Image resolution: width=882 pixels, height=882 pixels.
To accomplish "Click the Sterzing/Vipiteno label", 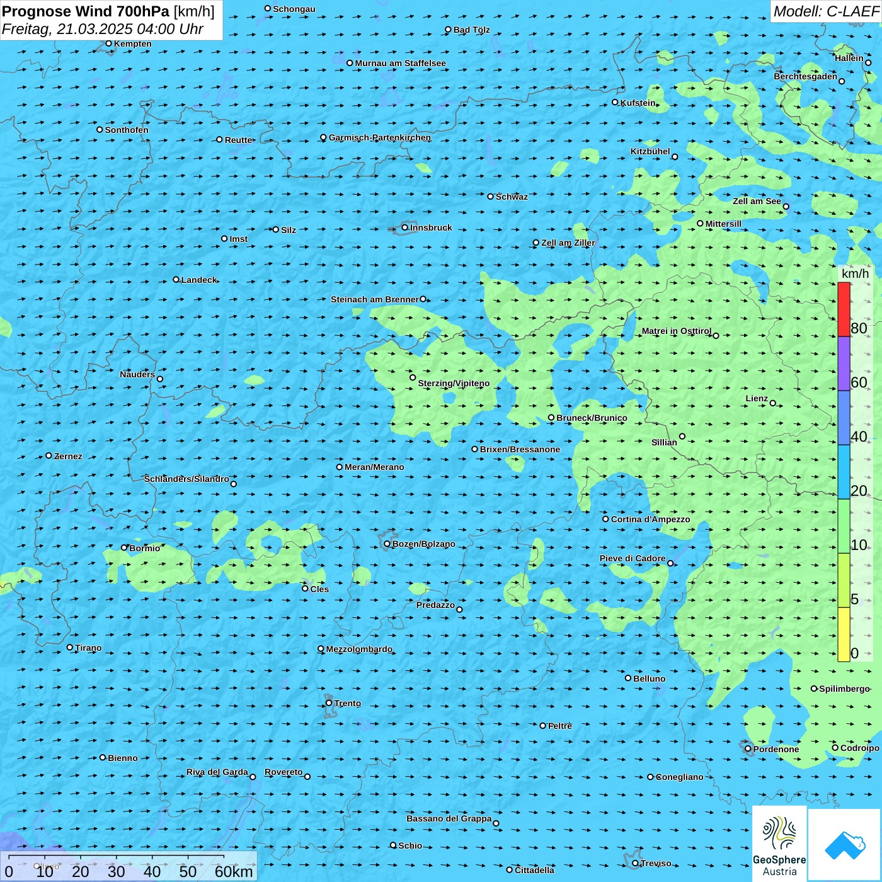I will pos(454,383).
